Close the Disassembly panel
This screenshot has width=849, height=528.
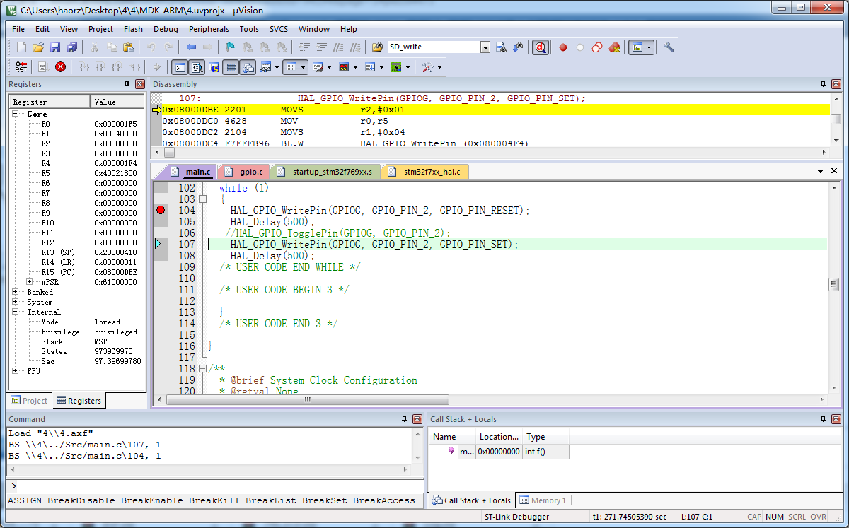836,84
